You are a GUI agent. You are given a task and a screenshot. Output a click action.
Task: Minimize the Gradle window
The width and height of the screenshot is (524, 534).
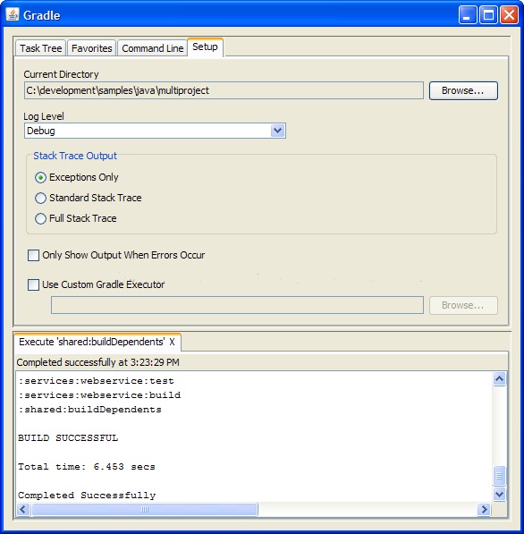pos(468,15)
